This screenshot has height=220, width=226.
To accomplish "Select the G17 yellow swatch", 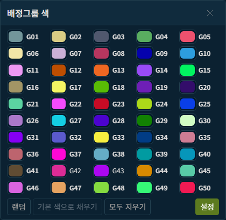I will click(x=59, y=87).
